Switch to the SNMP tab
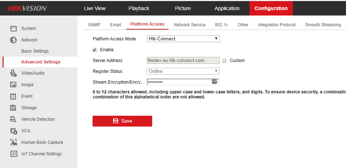 pyautogui.click(x=94, y=25)
